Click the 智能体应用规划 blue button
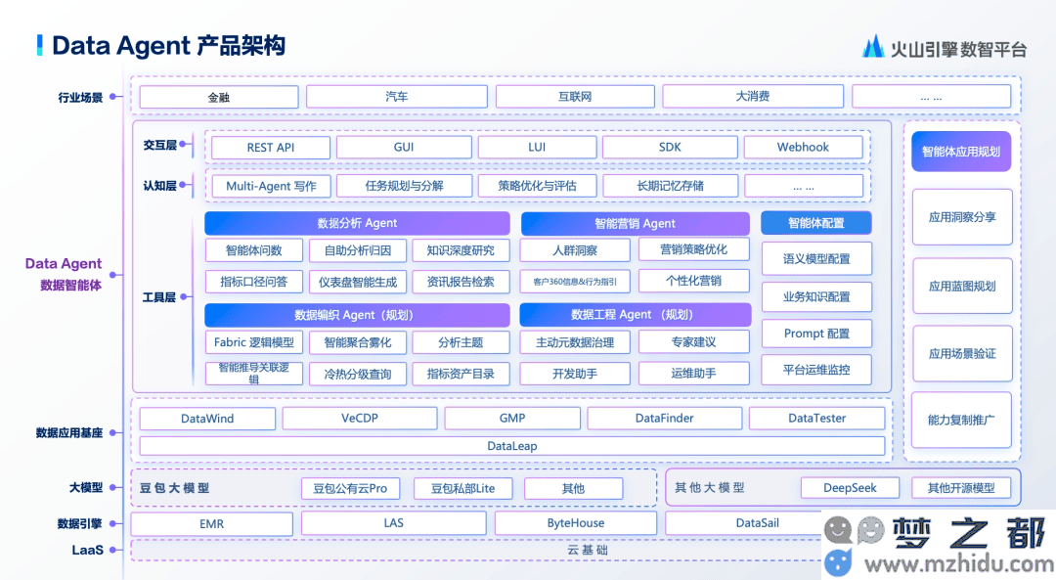Image resolution: width=1056 pixels, height=580 pixels. [960, 153]
